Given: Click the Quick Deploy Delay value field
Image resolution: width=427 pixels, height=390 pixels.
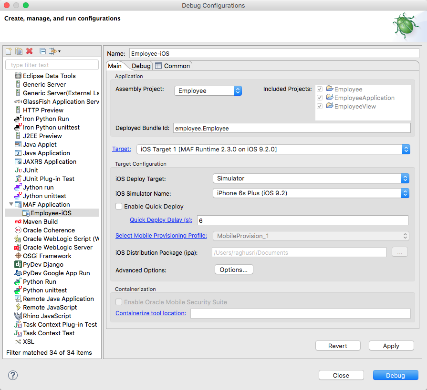Looking at the screenshot, I should pos(302,220).
